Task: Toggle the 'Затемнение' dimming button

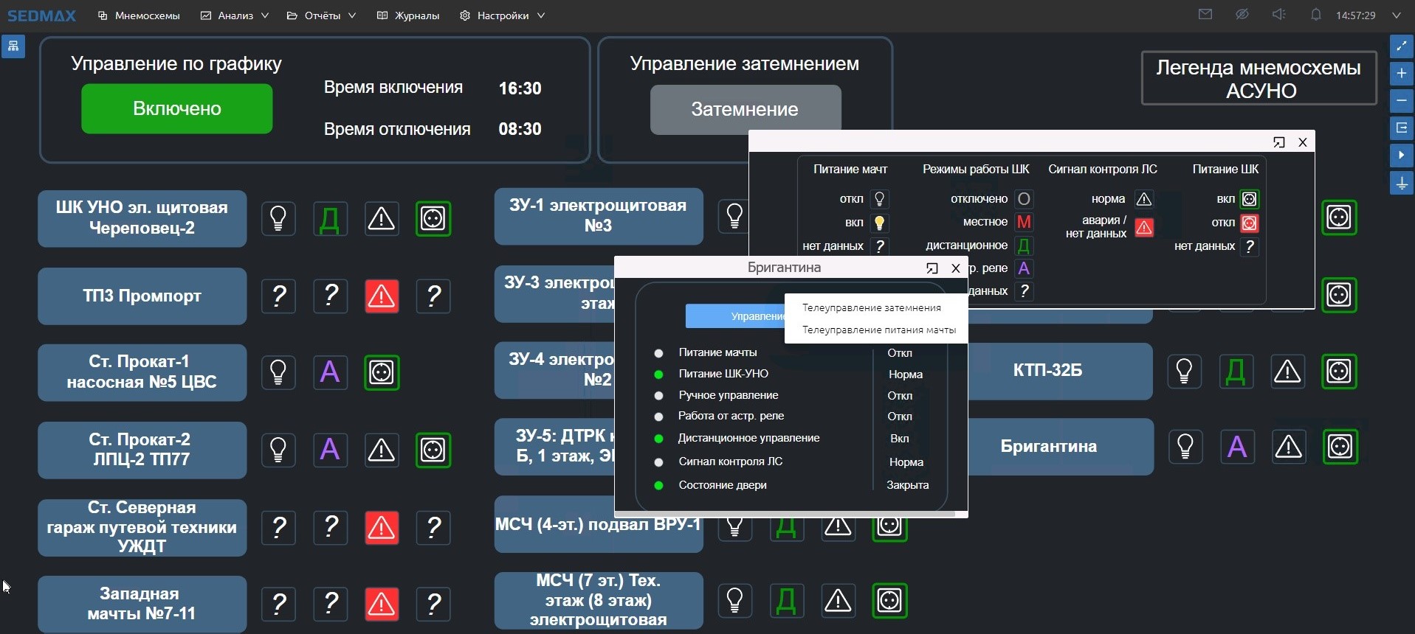Action: (x=745, y=109)
